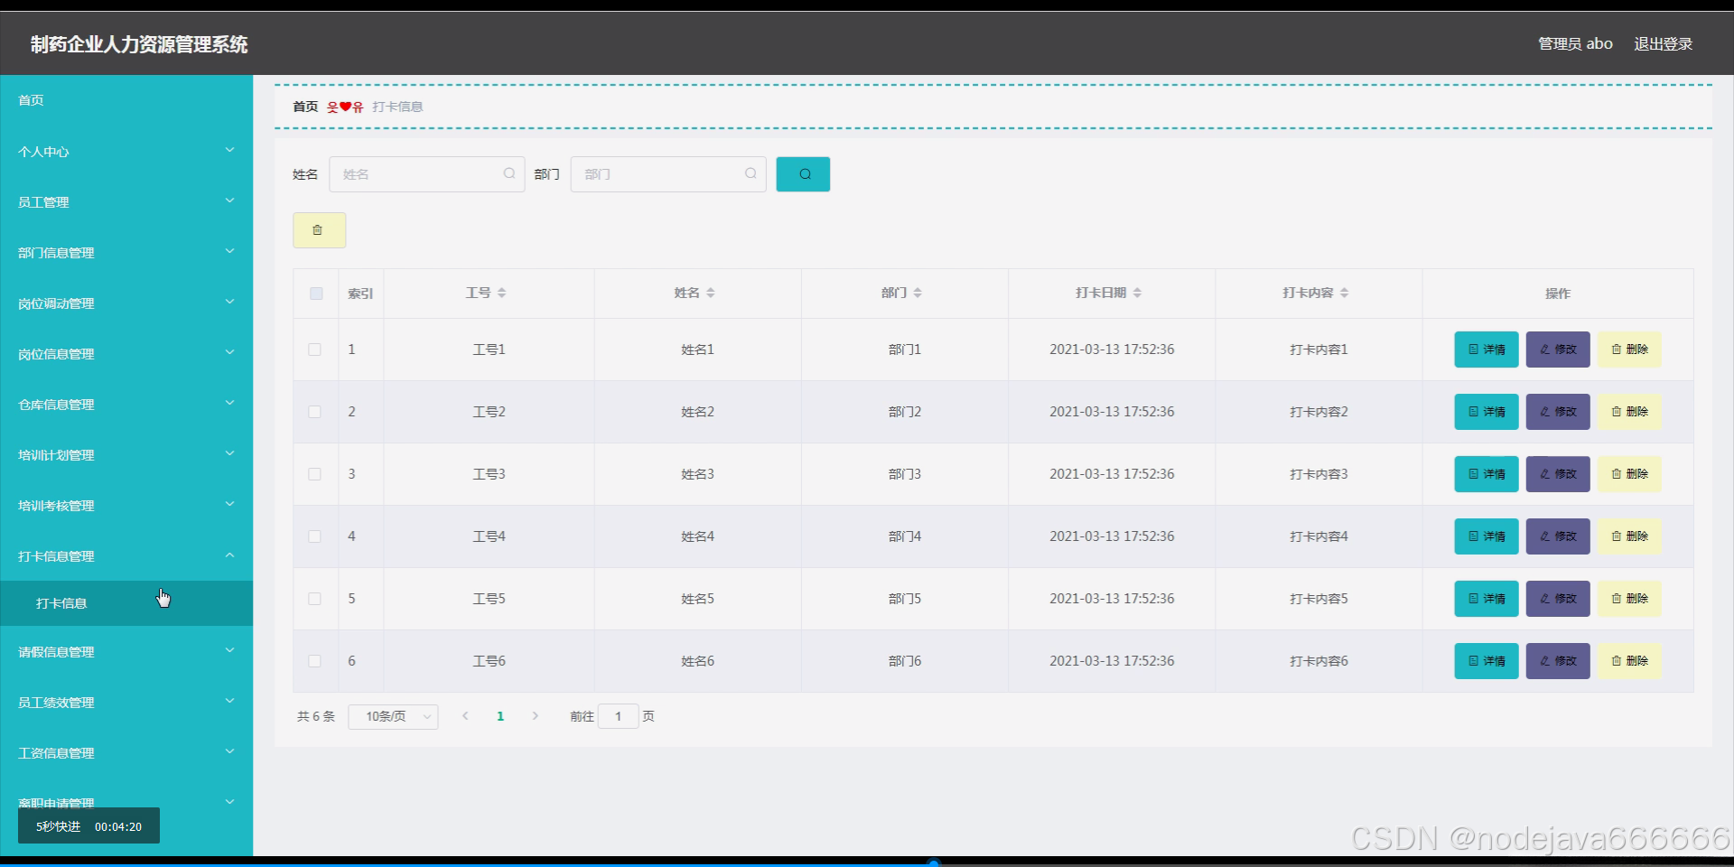Expand 员工绩效管理 sidebar menu

coord(126,703)
